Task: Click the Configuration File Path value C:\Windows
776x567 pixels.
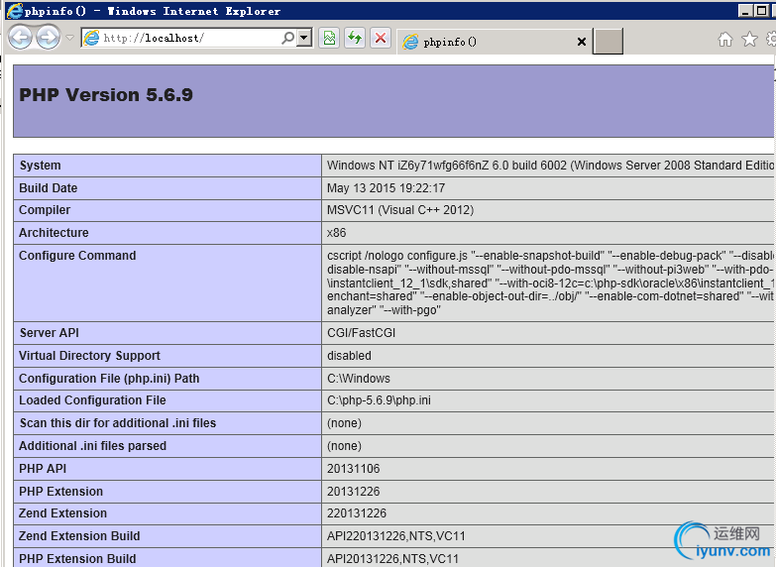Action: click(x=359, y=379)
